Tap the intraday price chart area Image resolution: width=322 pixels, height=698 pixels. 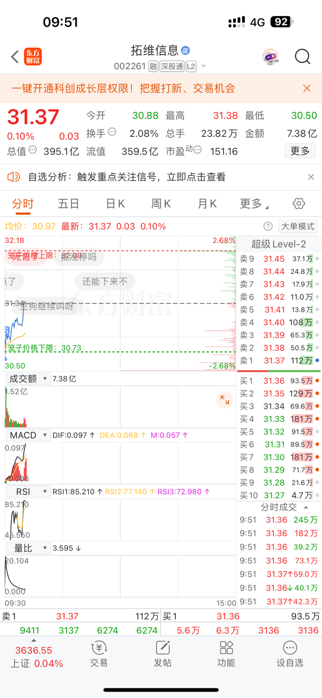pyautogui.click(x=120, y=304)
